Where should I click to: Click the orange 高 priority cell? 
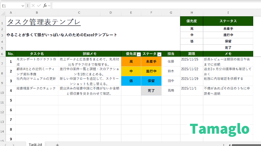[x=131, y=61]
